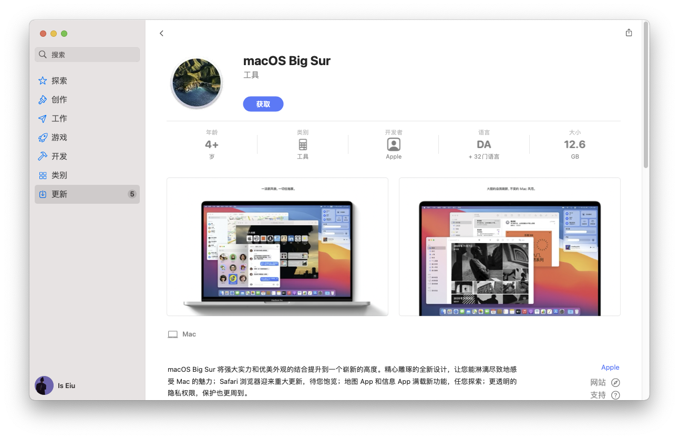The height and width of the screenshot is (439, 679).
Task: Select the star icon beside 探索
Action: click(x=43, y=81)
